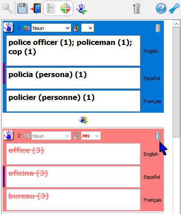
Task: Click the English field with police officer
Action: coord(73,51)
